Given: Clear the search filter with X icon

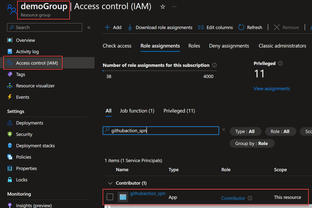Looking at the screenshot, I should (x=224, y=130).
